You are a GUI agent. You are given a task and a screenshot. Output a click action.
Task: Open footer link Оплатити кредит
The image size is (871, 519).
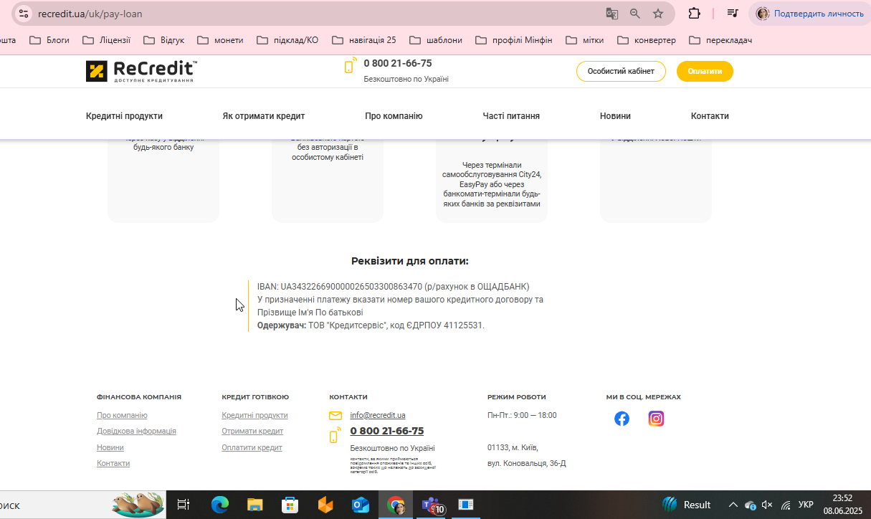click(x=252, y=448)
